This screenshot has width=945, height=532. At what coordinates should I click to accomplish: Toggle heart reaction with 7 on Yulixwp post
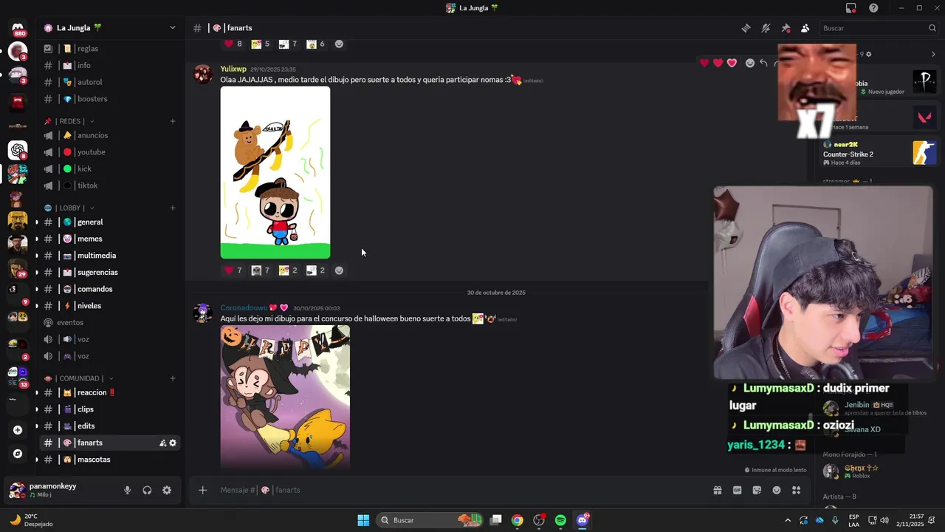[x=233, y=270]
